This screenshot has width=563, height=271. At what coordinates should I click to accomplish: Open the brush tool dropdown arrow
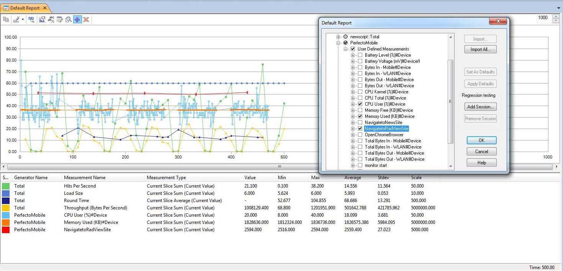click(23, 20)
